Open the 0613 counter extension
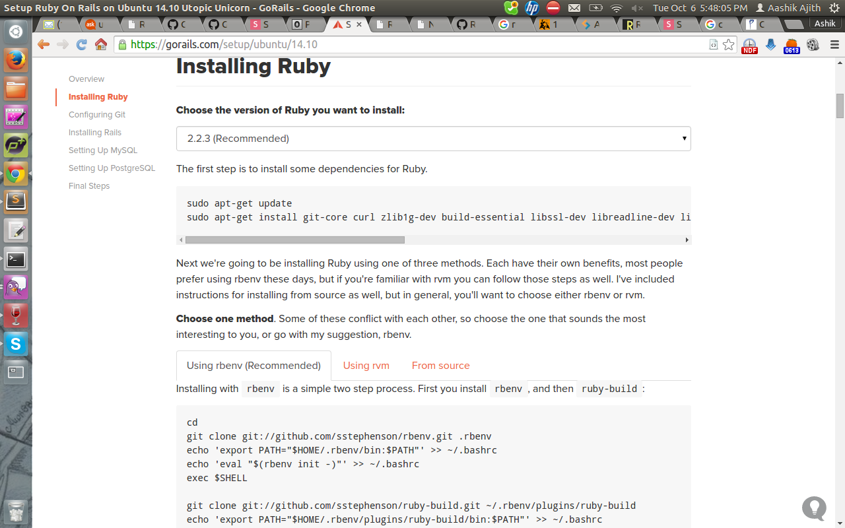Viewport: 845px width, 528px height. click(x=792, y=46)
